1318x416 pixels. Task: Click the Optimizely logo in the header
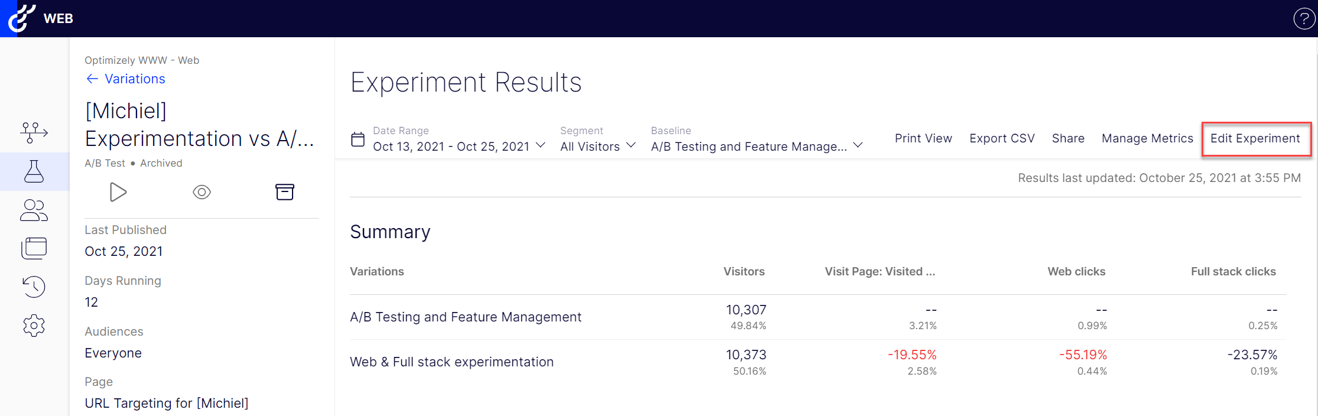click(x=21, y=18)
